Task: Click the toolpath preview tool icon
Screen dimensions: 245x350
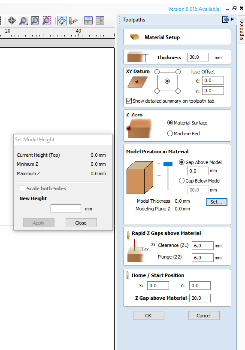Action: tap(73, 21)
